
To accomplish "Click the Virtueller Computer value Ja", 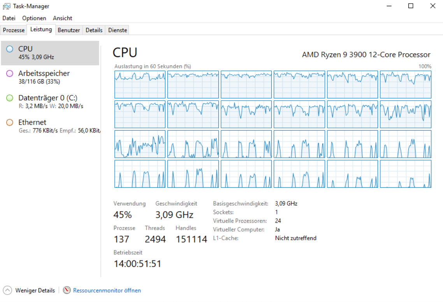I will [x=278, y=230].
